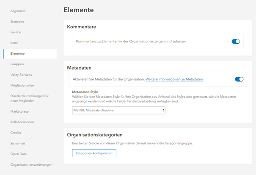This screenshot has width=256, height=175.
Task: Click the Bearbeiten Sie Kategoriengruppe description
Action: [132, 143]
